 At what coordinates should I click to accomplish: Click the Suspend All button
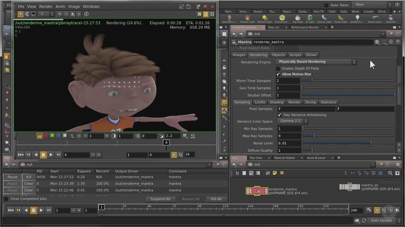pyautogui.click(x=160, y=199)
